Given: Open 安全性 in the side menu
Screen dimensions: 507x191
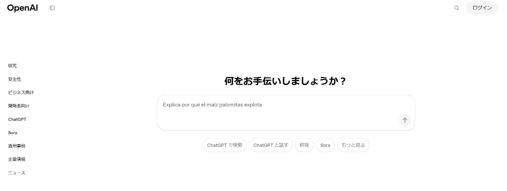Looking at the screenshot, I should 14,79.
